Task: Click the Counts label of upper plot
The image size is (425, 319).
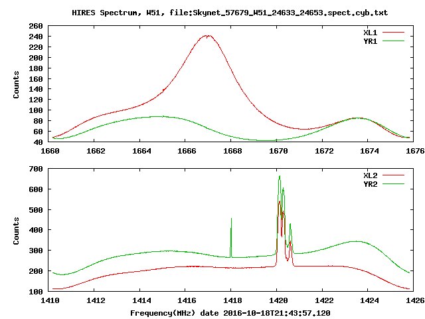Action: 16,84
